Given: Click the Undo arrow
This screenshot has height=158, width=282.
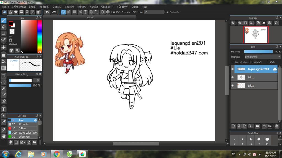Looking at the screenshot, I should 47,12.
